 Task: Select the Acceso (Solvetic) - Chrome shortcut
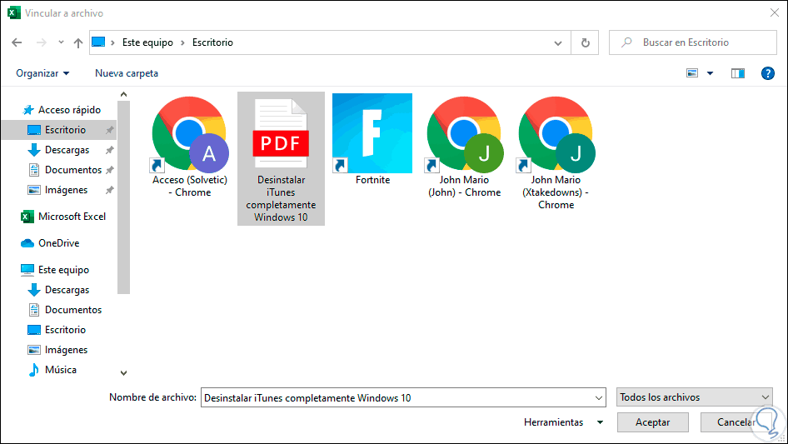tap(190, 147)
